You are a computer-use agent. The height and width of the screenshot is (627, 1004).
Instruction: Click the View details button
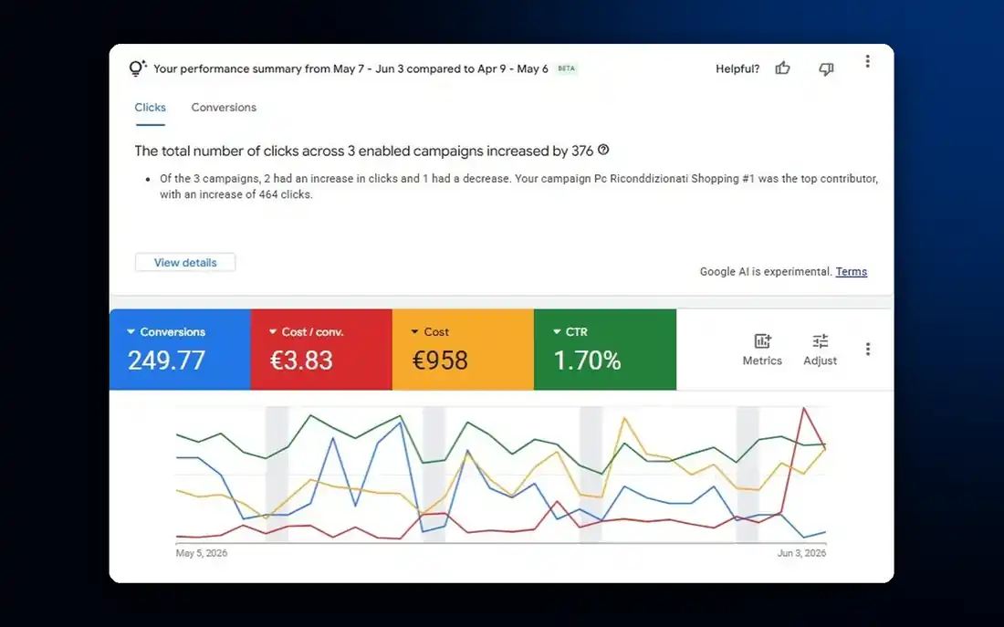click(x=185, y=263)
